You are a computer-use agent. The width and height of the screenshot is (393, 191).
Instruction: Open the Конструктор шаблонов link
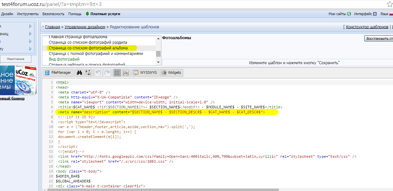(x=367, y=27)
